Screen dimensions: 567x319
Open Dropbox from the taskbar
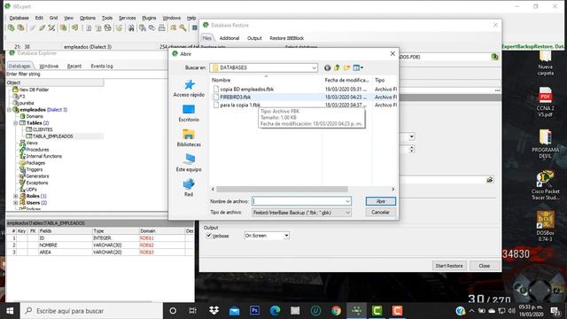tap(214, 311)
